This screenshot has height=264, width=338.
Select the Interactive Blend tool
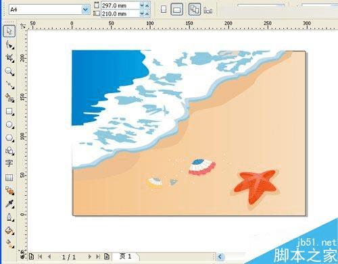point(9,190)
